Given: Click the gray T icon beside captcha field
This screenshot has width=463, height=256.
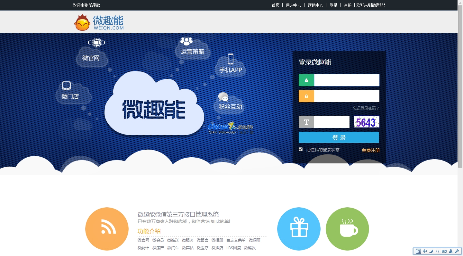Looking at the screenshot, I should 306,122.
